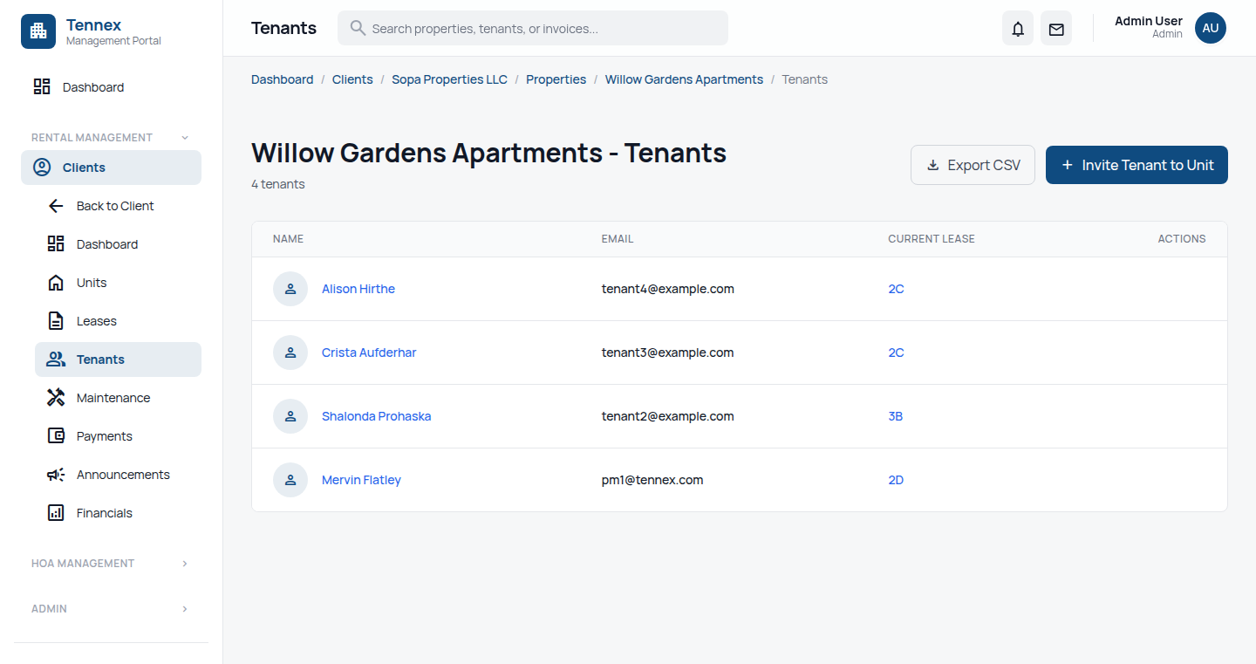1256x664 pixels.
Task: Open Leases from the sidebar icon
Action: 55,320
